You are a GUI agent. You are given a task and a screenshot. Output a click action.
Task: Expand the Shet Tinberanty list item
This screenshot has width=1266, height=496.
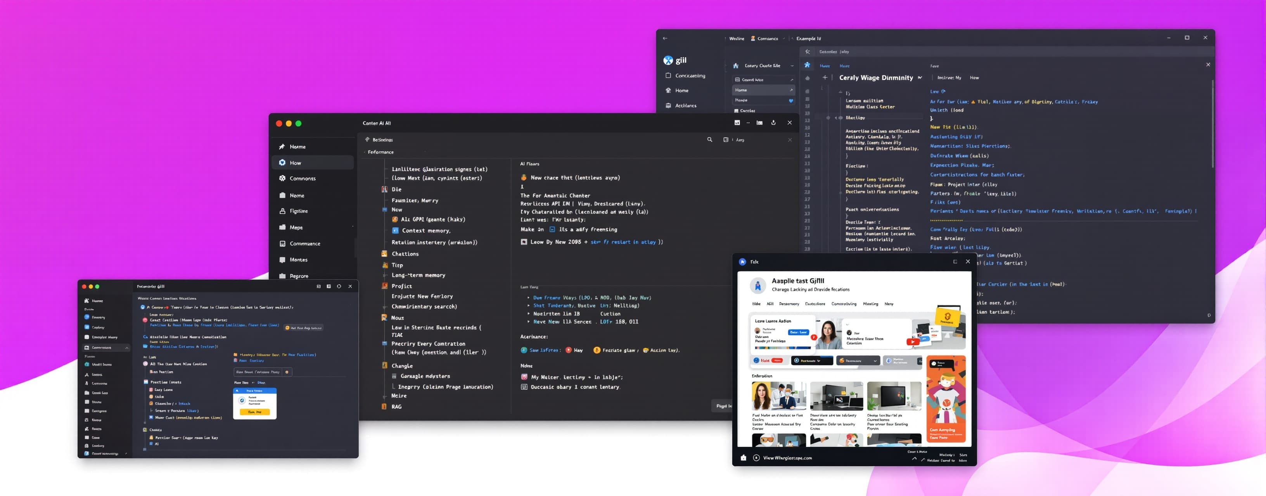click(528, 305)
